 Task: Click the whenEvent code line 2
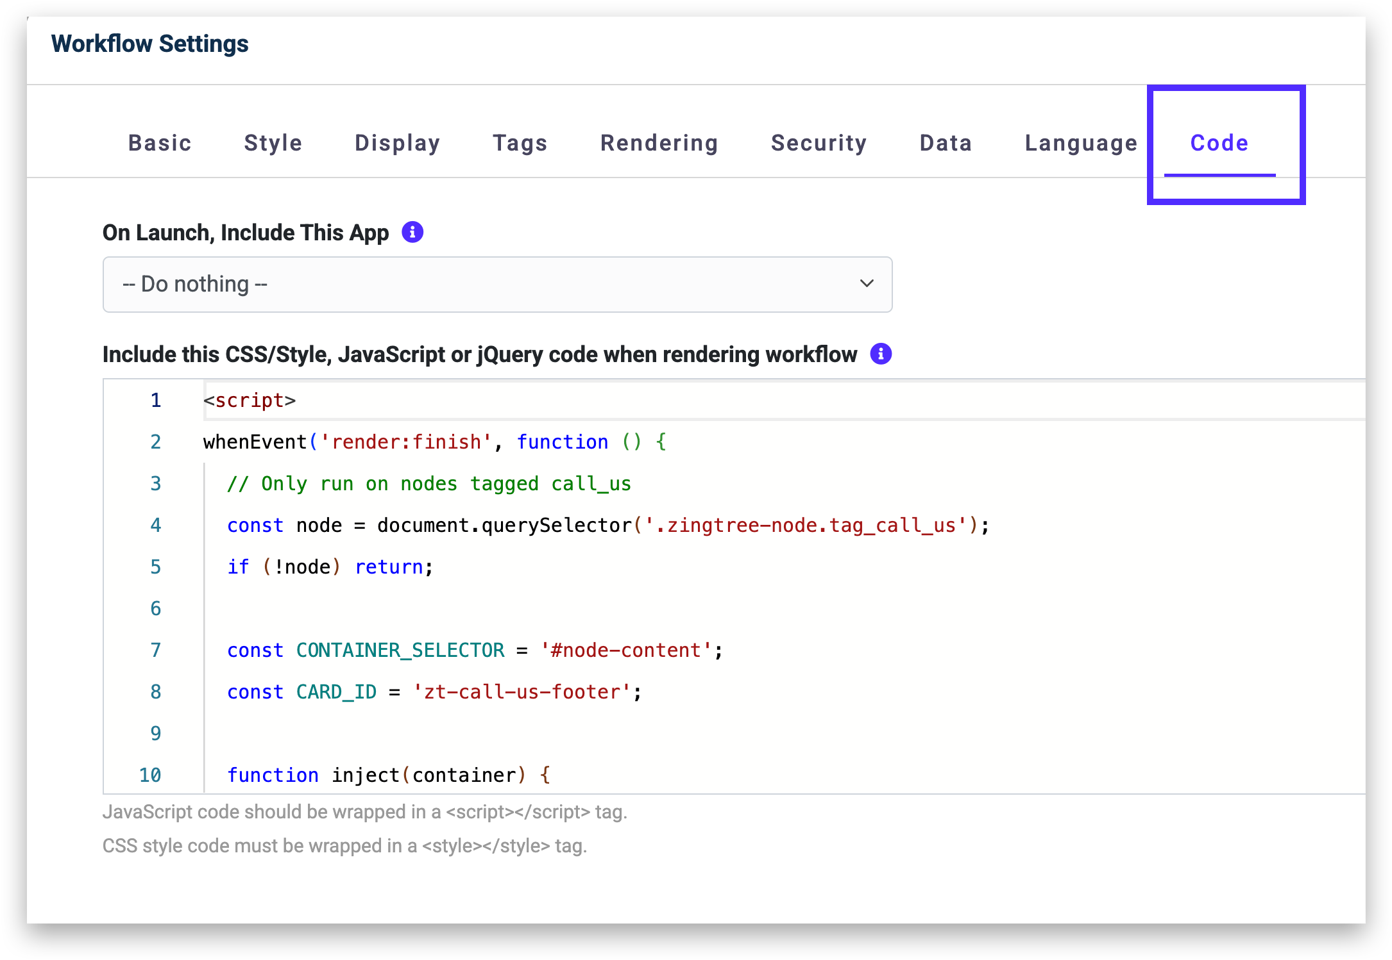(434, 442)
